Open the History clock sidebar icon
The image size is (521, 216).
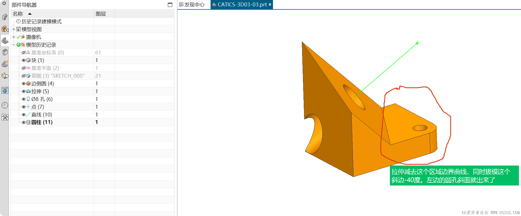(5, 105)
